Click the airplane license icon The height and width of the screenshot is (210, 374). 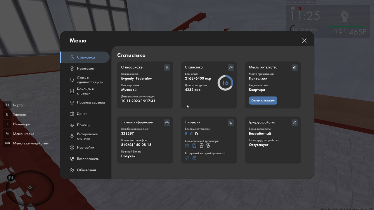[187, 158]
